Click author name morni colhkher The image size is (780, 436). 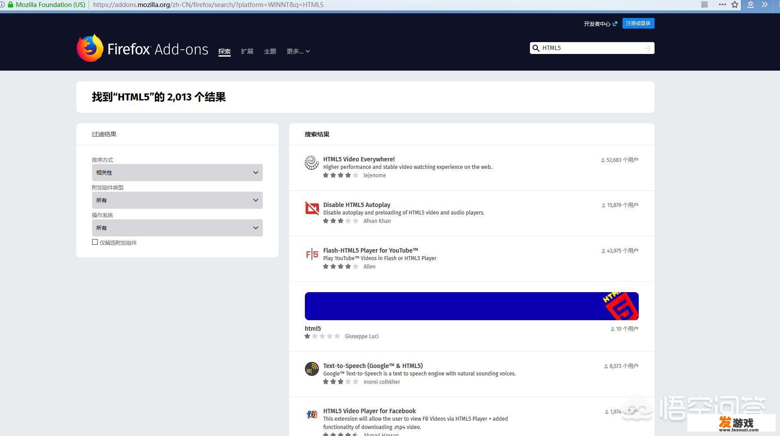tap(382, 382)
